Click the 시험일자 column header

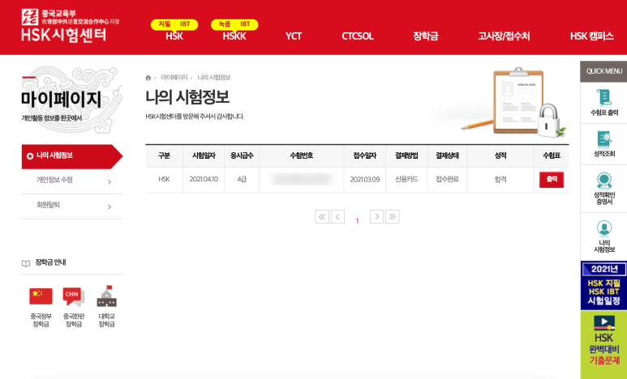tap(204, 156)
